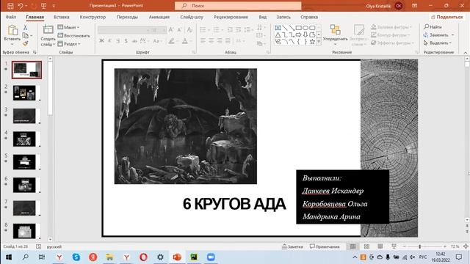Align text left
This screenshot has width=470, height=264.
click(x=203, y=41)
